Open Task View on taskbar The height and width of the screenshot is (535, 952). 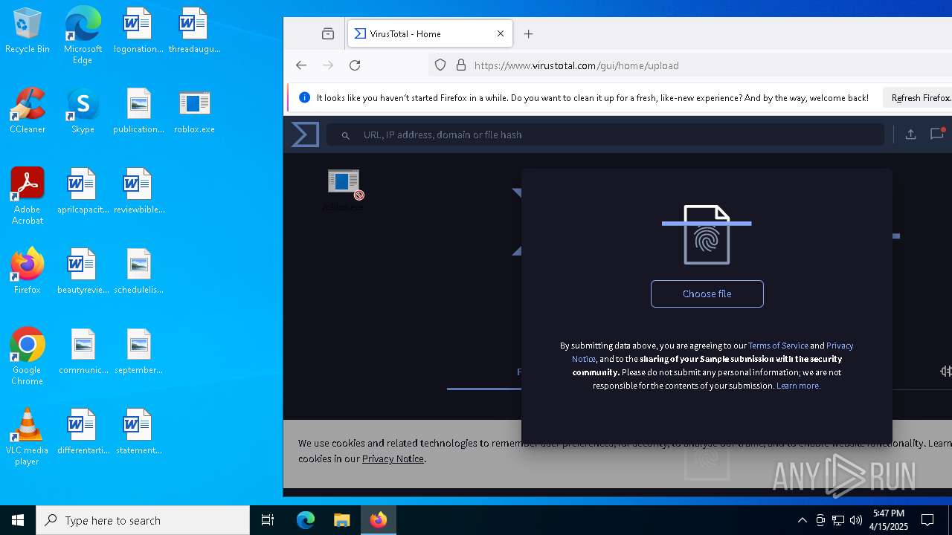268,520
